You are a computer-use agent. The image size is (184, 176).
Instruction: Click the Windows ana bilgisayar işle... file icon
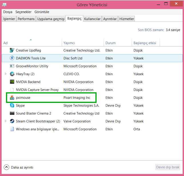pos(12,129)
